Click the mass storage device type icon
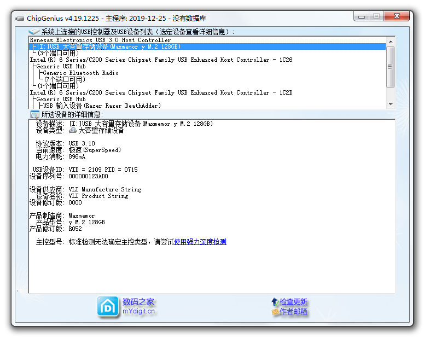The image size is (424, 338). click(x=73, y=131)
